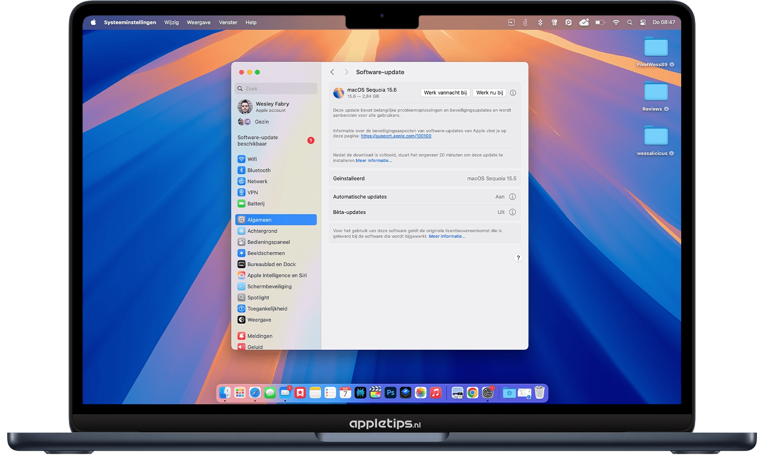Screen dimensions: 767x455
Task: Open the support.apple.com/100100 link
Action: pyautogui.click(x=396, y=136)
